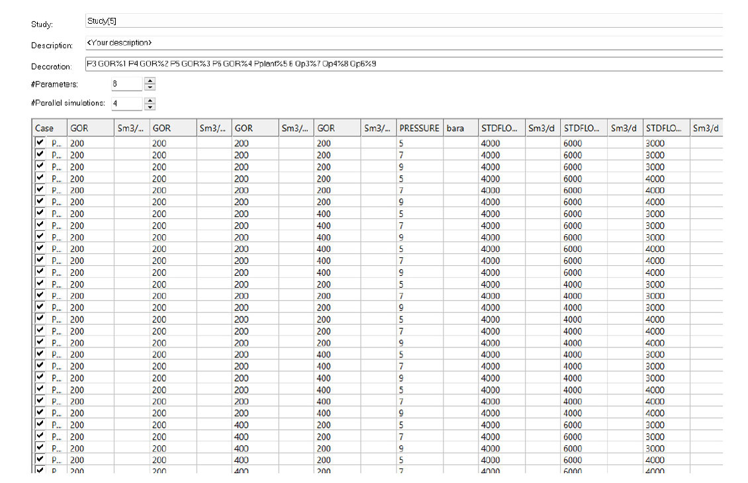This screenshot has height=483, width=748.
Task: Decrease #Parallel simulations with down arrow
Action: [x=150, y=107]
